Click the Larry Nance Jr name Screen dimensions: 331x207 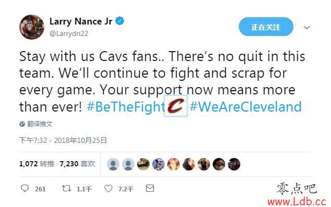[x=81, y=21]
